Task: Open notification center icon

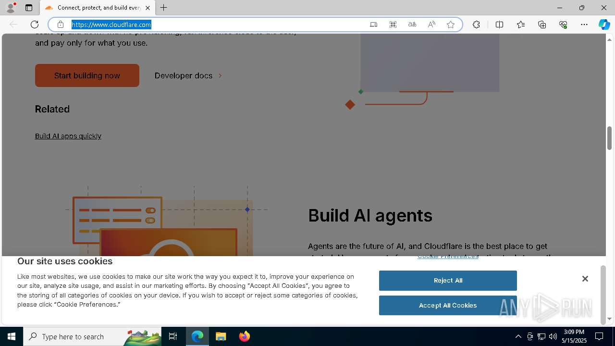Action: click(x=599, y=336)
